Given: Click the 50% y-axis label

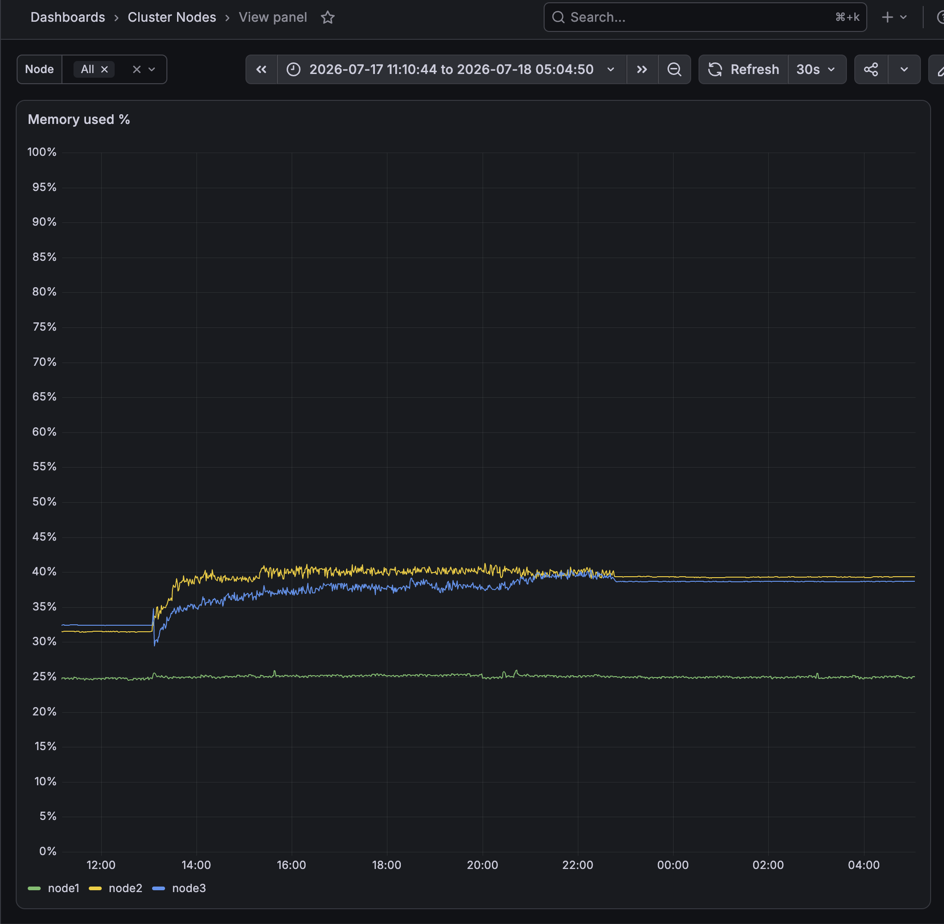Looking at the screenshot, I should 44,501.
